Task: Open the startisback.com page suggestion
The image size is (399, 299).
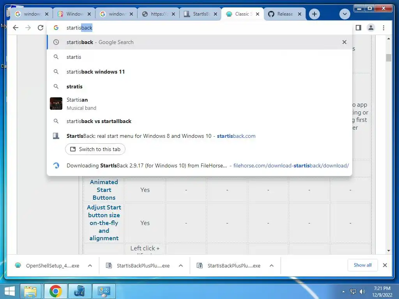Action: coord(199,136)
